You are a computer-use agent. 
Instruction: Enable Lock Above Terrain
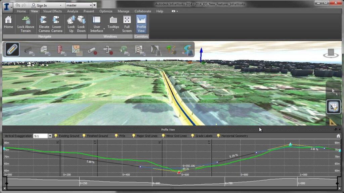tap(26, 24)
